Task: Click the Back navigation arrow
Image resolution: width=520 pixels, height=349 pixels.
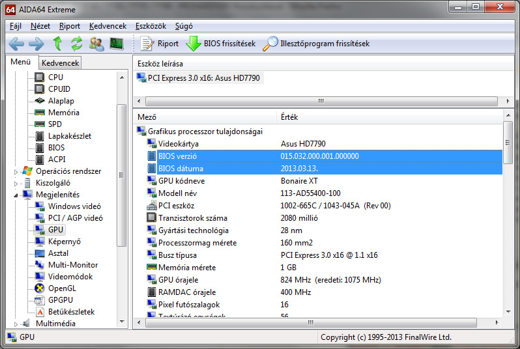Action: tap(16, 44)
